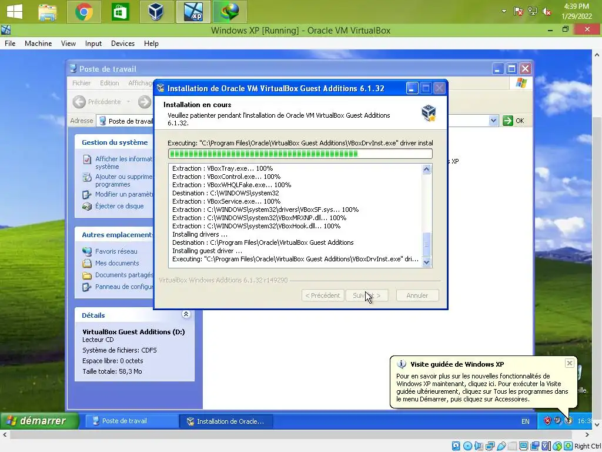Image resolution: width=602 pixels, height=452 pixels.
Task: Click Ajouter ou supprimer des programmes link
Action: [123, 180]
